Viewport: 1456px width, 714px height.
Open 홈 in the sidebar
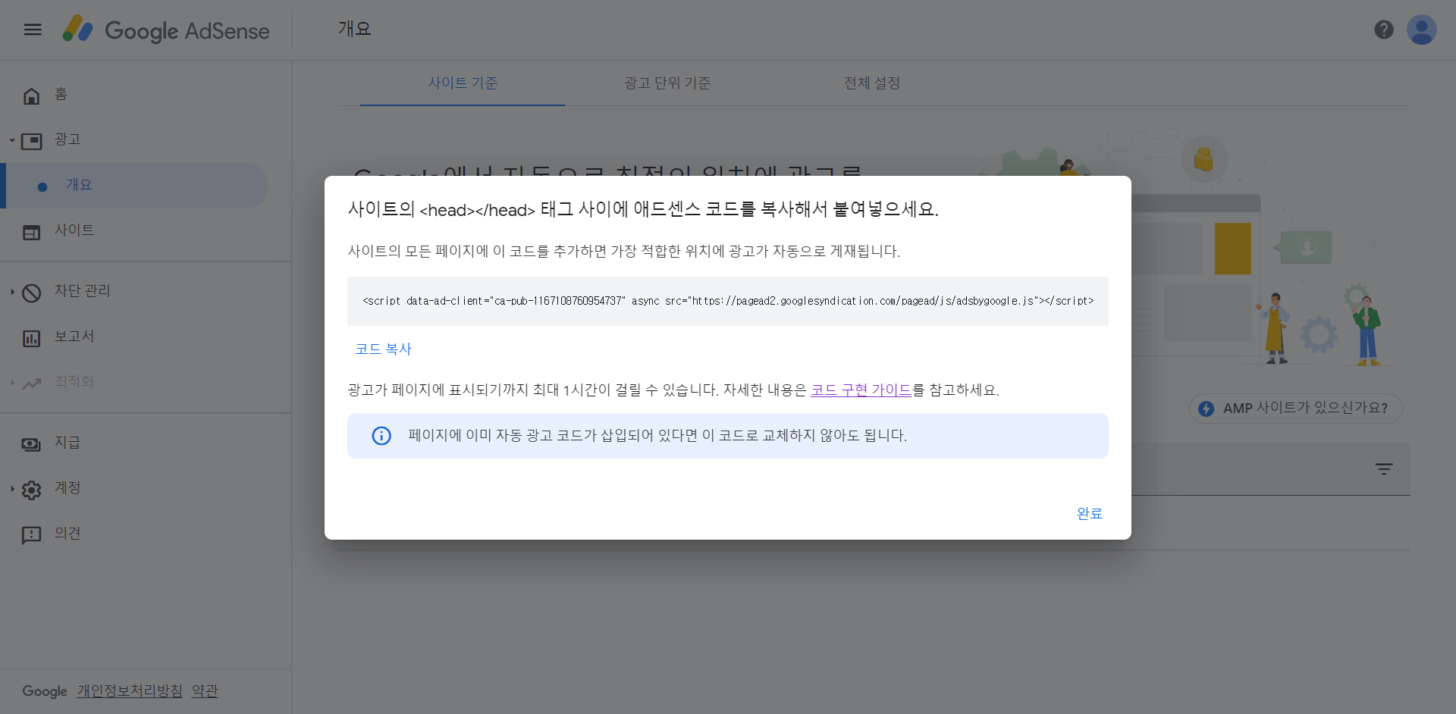point(61,95)
